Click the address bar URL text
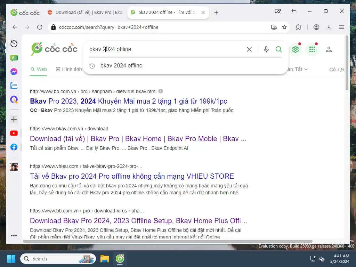The image size is (356, 267). coord(109,27)
